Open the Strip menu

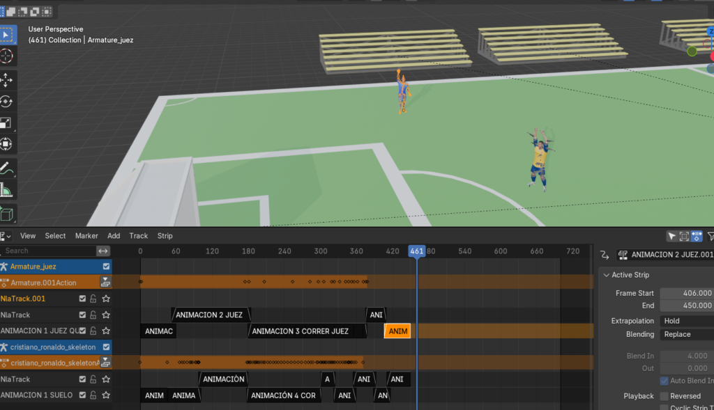[x=165, y=235]
